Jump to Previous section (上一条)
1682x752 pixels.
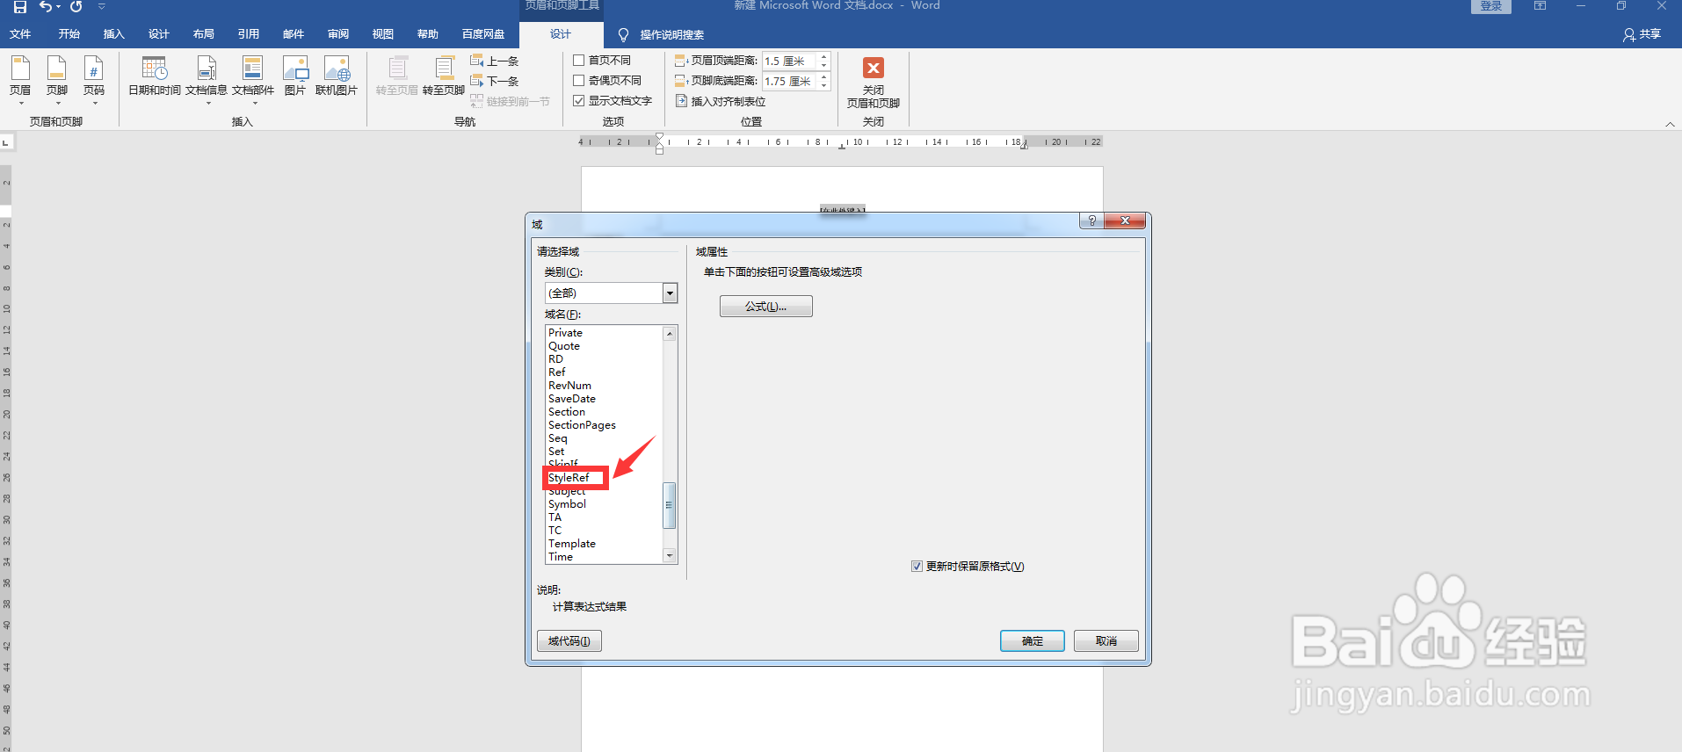coord(495,61)
